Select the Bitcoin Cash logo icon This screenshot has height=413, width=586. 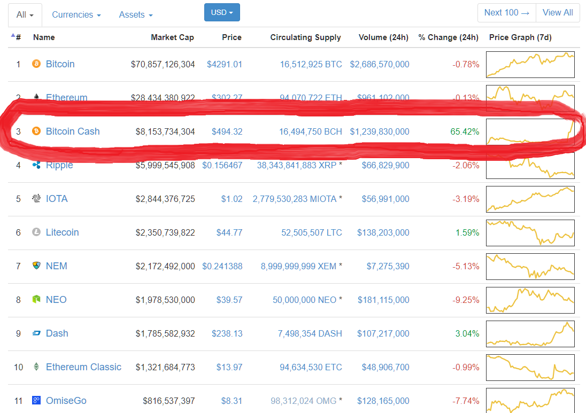click(36, 131)
